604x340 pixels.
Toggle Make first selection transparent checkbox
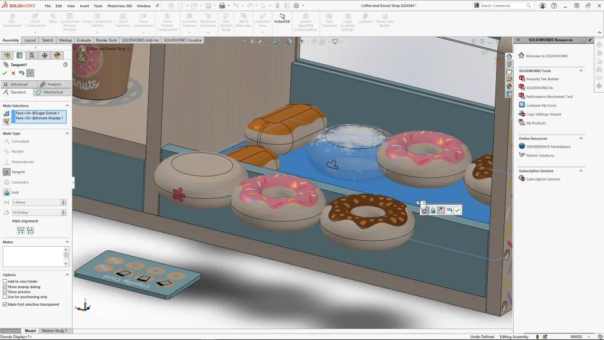[x=5, y=305]
